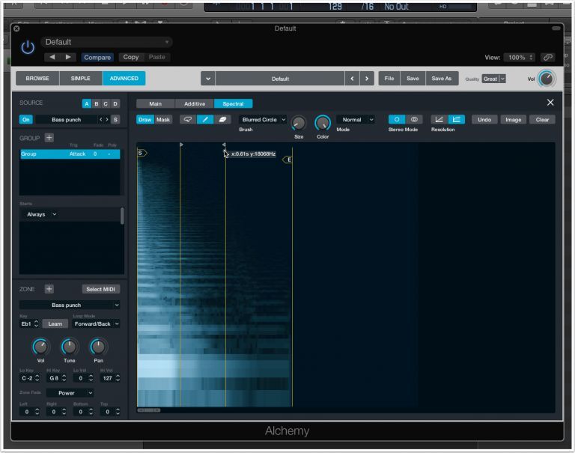Open the patch list dropdown arrow
Image resolution: width=575 pixels, height=453 pixels.
[x=208, y=79]
